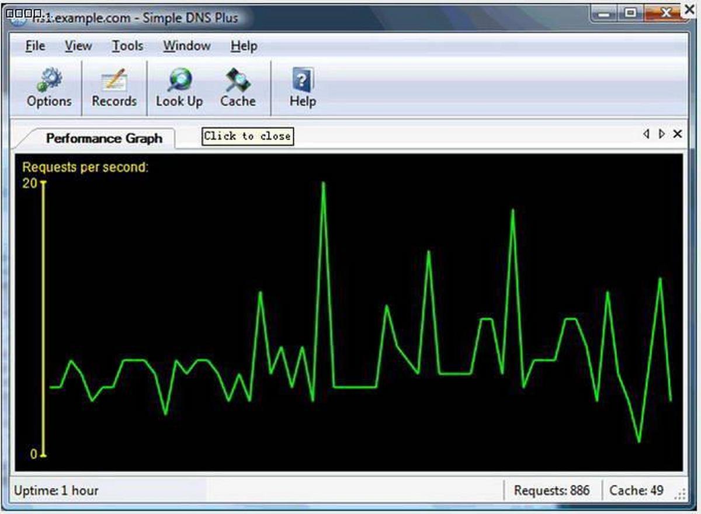
Task: Click the Help book icon
Action: (x=303, y=88)
